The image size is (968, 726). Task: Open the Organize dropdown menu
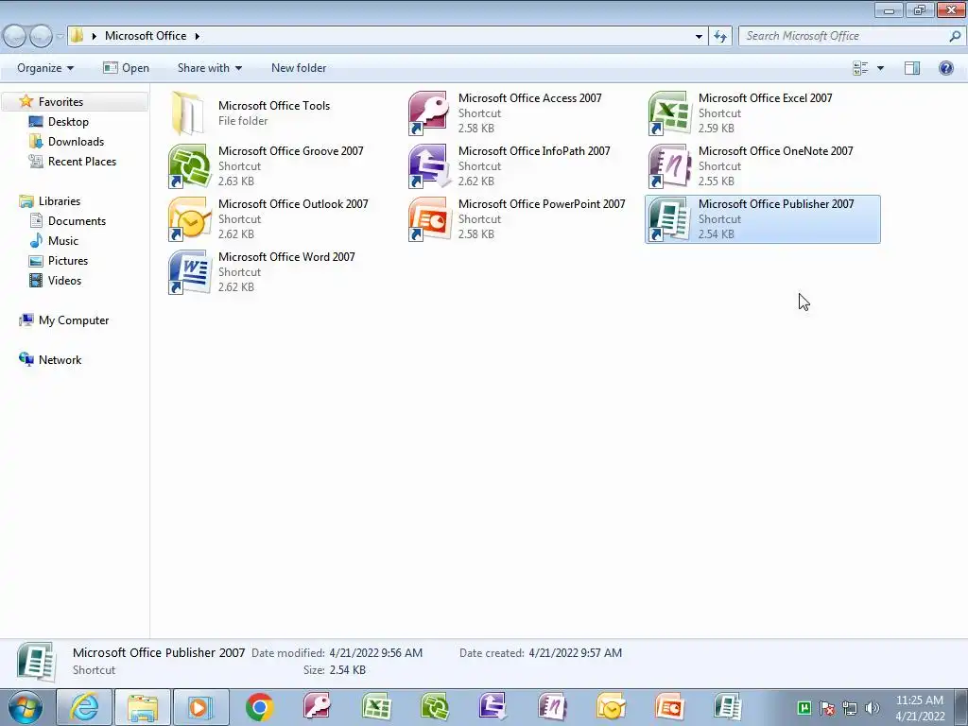pyautogui.click(x=45, y=68)
